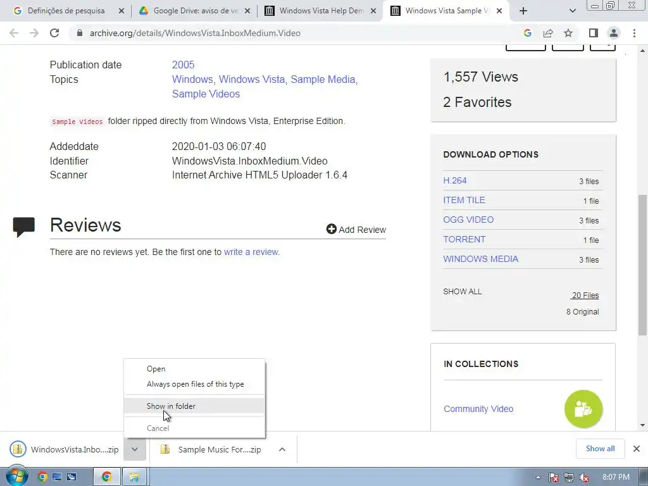Switch to the Definições de pesquisa tab
Viewport: 648px width, 486px height.
[x=66, y=11]
